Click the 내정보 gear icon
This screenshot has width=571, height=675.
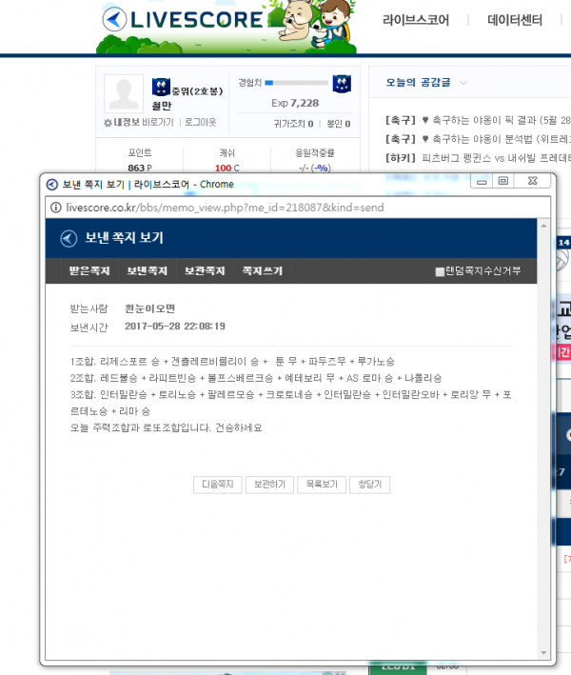tap(108, 123)
